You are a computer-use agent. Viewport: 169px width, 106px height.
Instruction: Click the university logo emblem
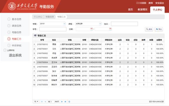coord(12,6)
